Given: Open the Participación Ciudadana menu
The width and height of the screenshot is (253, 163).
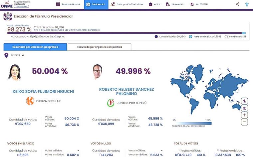Looking at the screenshot, I should pos(126,4).
